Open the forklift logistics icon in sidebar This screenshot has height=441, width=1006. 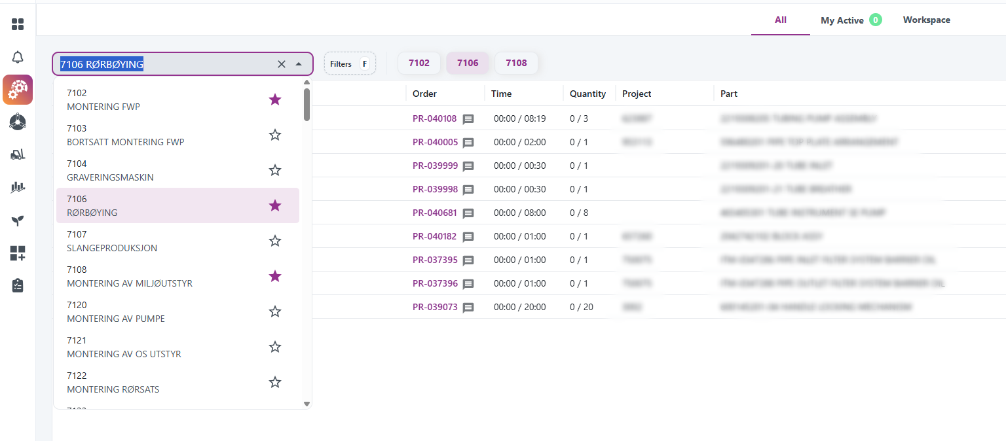point(18,154)
